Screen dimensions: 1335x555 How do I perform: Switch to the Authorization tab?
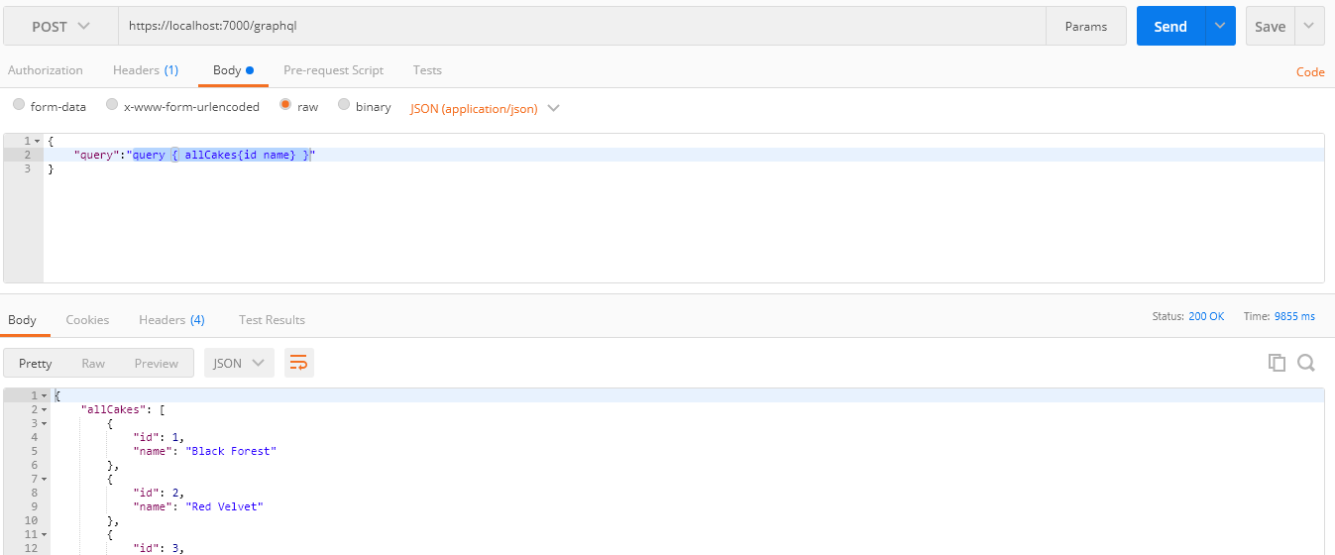coord(46,70)
